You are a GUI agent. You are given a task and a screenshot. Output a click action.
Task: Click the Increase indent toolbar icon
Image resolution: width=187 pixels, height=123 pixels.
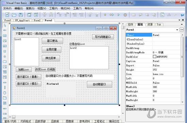(75, 15)
